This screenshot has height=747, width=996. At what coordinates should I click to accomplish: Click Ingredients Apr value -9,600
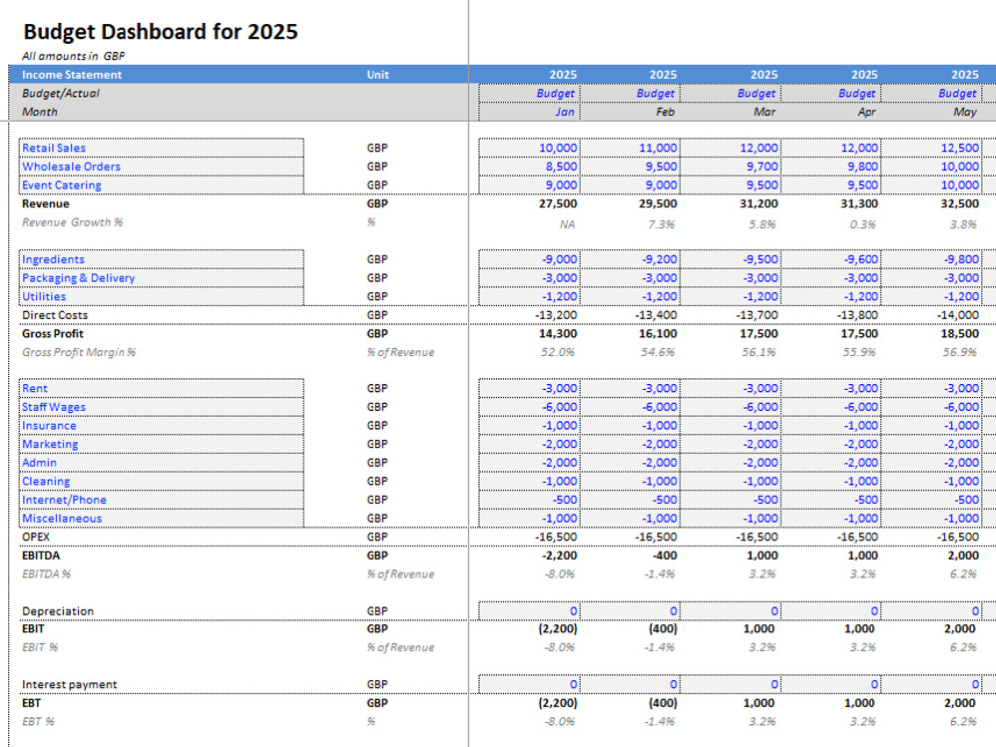point(831,259)
